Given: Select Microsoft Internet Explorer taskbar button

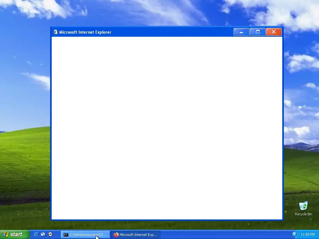Looking at the screenshot, I should (x=136, y=235).
